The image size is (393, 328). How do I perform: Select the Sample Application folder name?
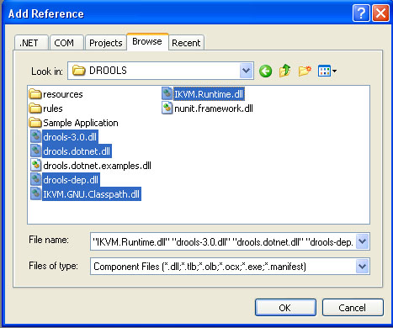(81, 123)
